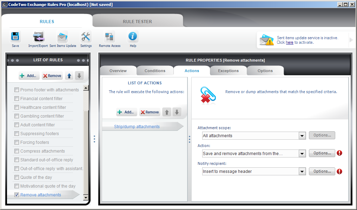
Task: Click splitter dots beside list of actions
Action: [190, 139]
